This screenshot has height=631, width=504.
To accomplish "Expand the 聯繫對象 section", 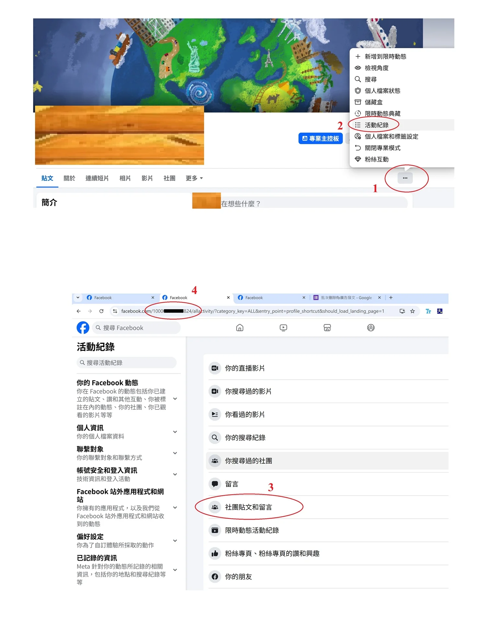I will pyautogui.click(x=175, y=453).
